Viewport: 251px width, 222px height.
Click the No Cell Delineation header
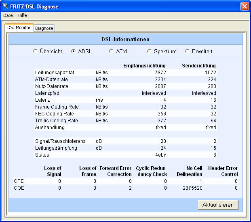(190, 171)
